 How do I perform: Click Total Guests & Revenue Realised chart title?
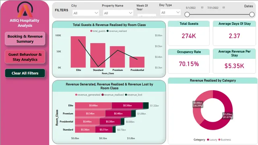(109, 25)
